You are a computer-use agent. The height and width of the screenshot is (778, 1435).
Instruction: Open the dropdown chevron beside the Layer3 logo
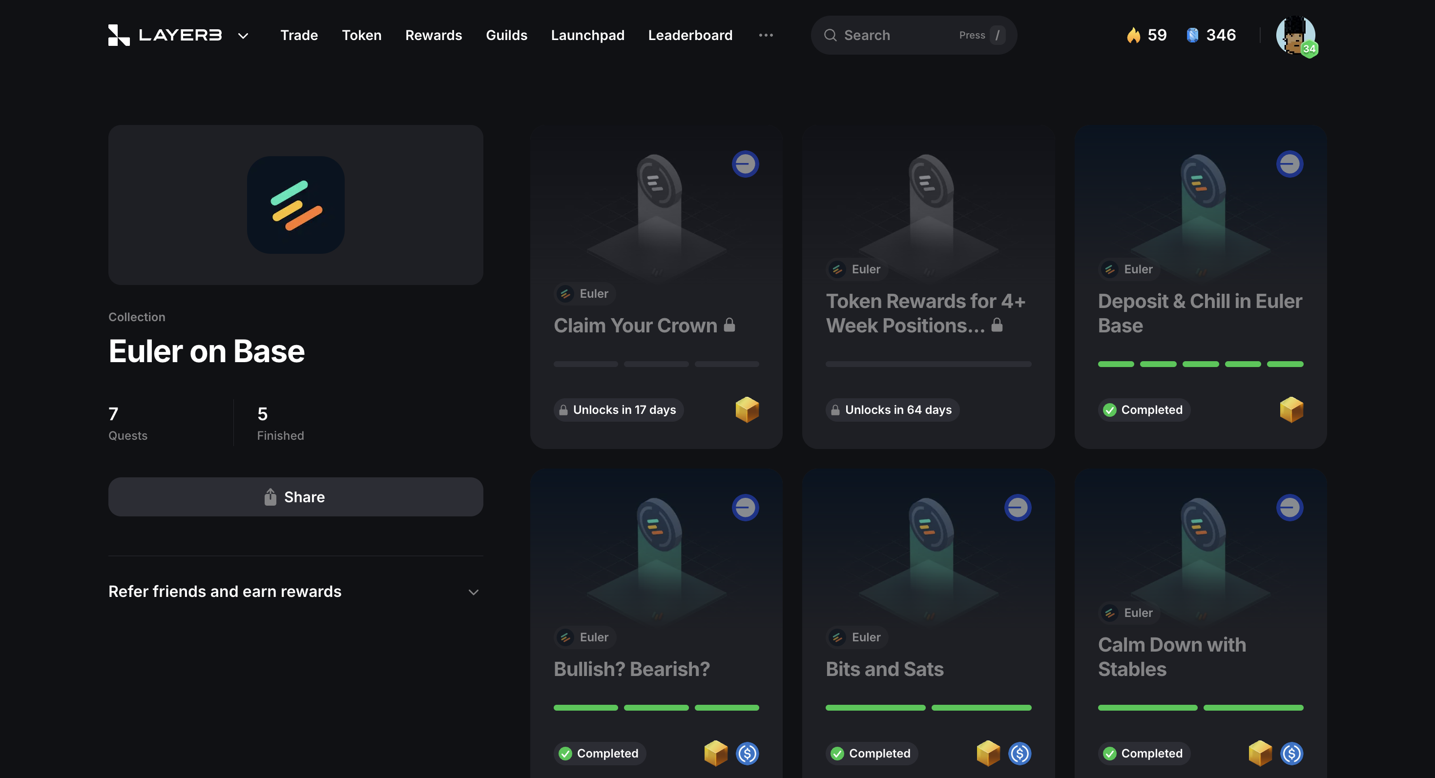[243, 36]
